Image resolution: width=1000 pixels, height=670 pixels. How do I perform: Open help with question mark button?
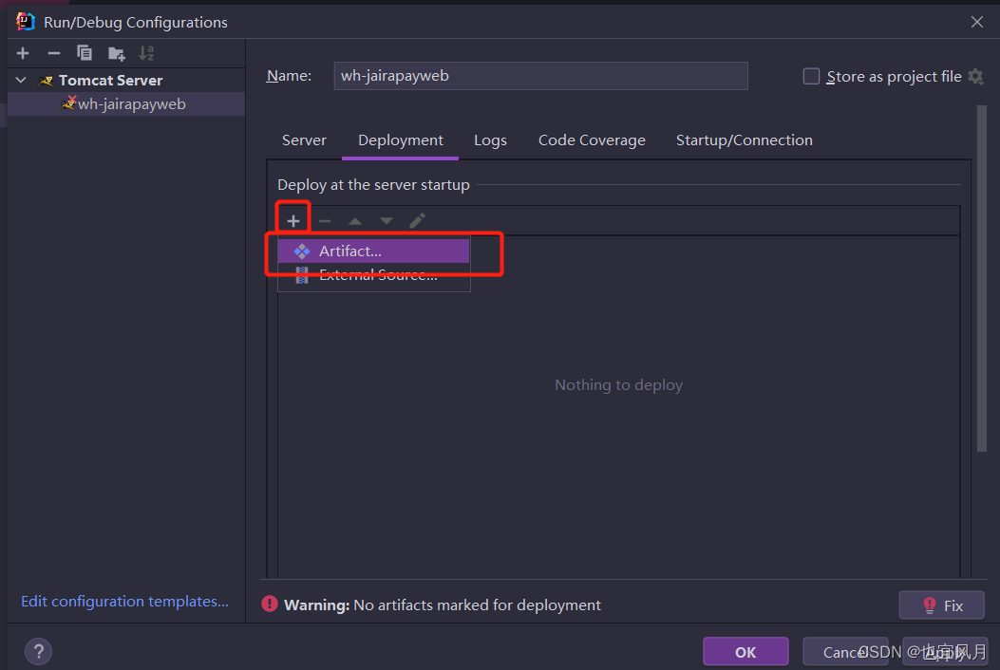tap(38, 652)
